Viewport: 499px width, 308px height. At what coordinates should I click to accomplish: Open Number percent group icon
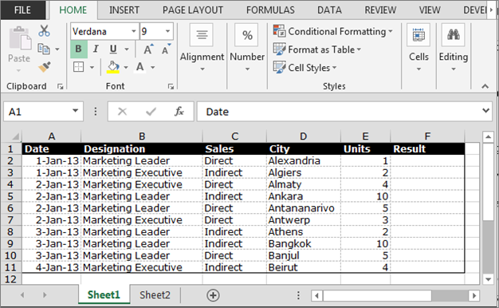247,34
